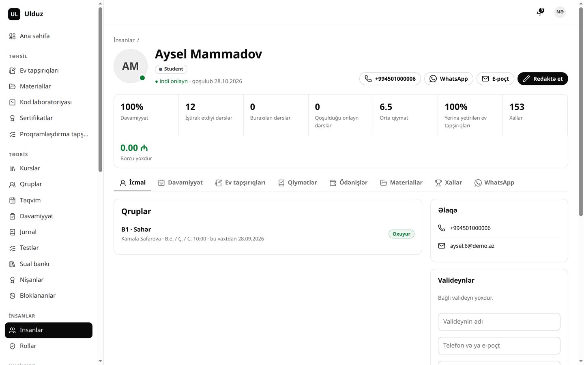Screen dimensions: 584x365
Task: Go to Kurslar in sidebar
Action: pos(49,168)
